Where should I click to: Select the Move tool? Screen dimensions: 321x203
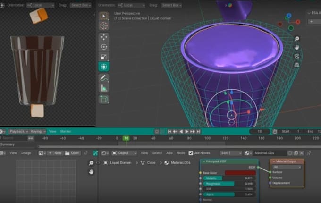tap(104, 37)
